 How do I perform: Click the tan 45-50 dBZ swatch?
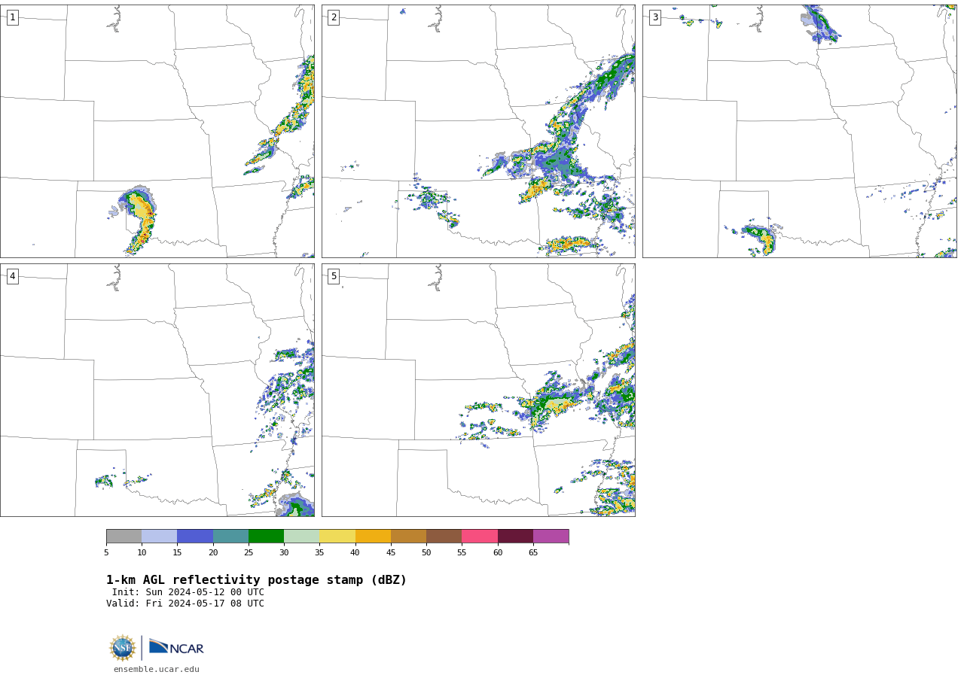coord(408,536)
